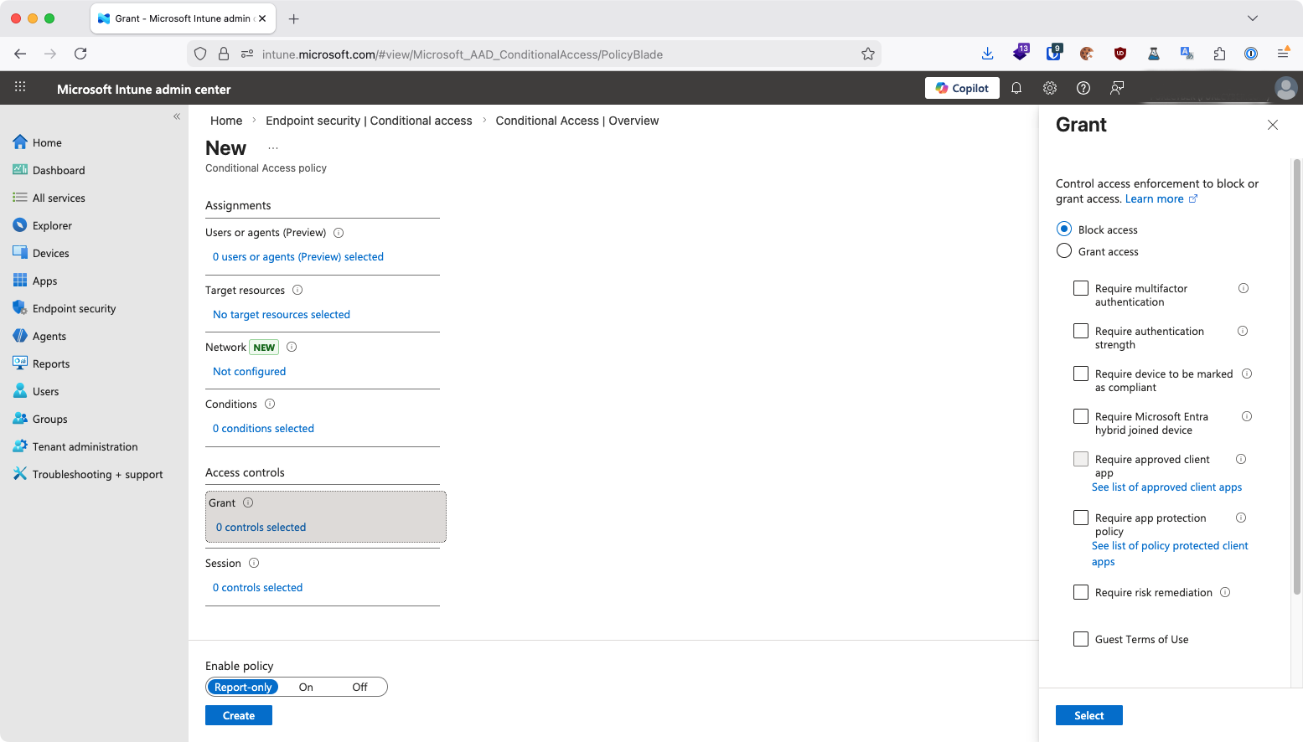Check Require risk remediation
Screen dimensions: 1303x742
click(x=1081, y=592)
